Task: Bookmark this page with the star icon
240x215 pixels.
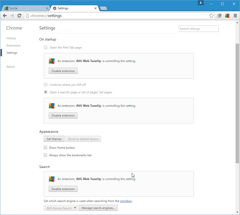Action: tap(211, 15)
